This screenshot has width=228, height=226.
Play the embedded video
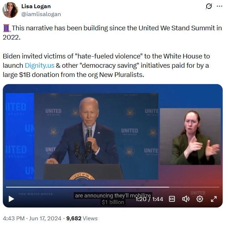11,199
